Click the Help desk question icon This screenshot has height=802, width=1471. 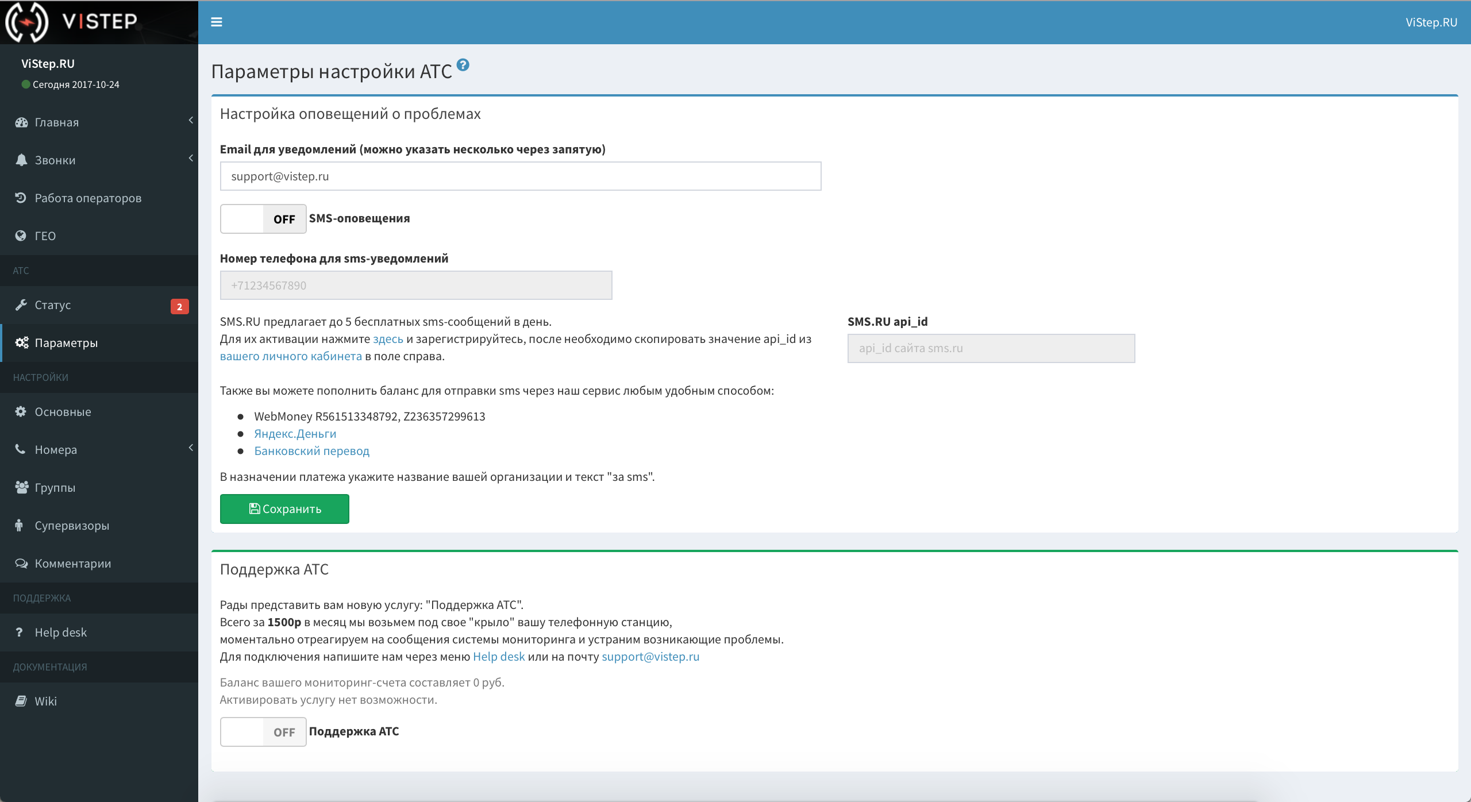pos(20,632)
